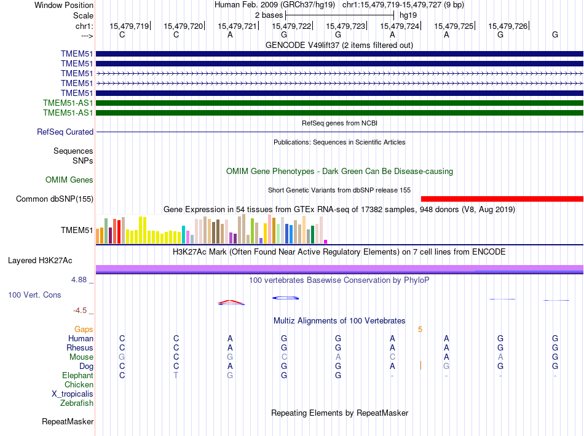Open Publications: Sequences in Scientific Articles track title
Screen dimensions: 584x436
pos(339,142)
